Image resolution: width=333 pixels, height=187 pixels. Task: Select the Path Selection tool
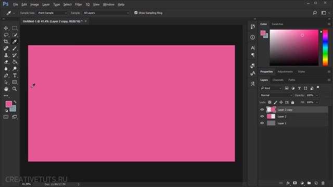(6, 82)
